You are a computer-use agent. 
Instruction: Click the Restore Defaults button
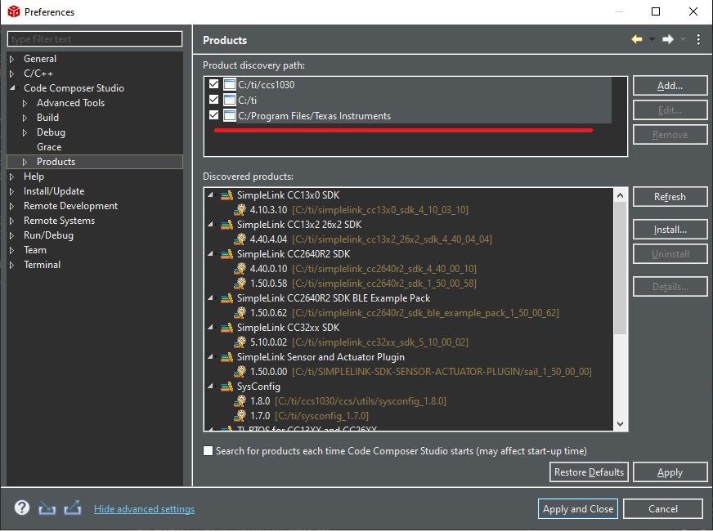click(x=589, y=472)
